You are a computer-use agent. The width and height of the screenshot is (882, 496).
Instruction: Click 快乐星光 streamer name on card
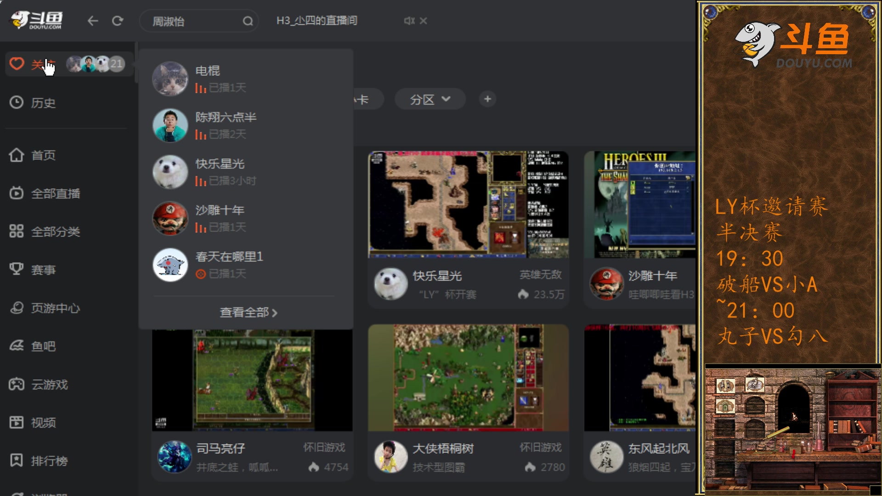coord(437,276)
